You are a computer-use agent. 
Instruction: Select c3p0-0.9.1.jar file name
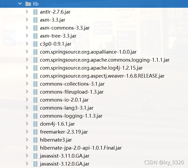[56, 44]
